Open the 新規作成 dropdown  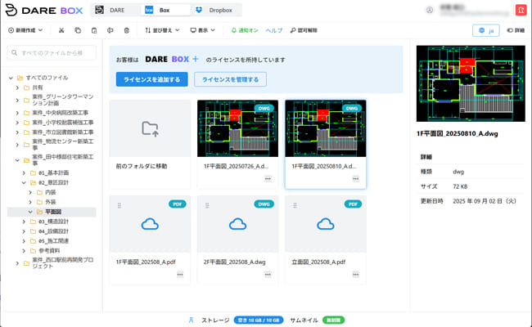click(x=26, y=30)
